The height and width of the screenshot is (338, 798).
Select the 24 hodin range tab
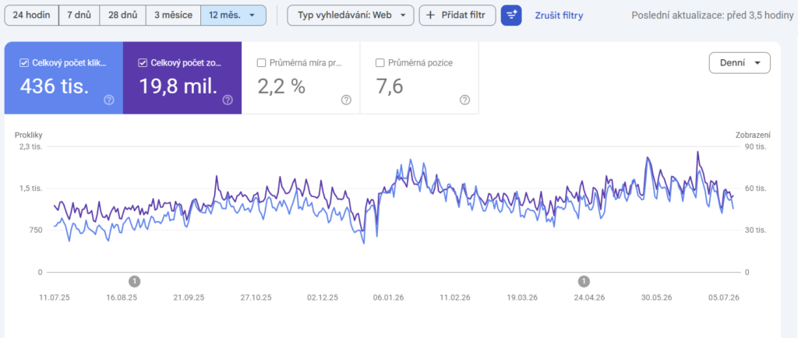tap(31, 16)
